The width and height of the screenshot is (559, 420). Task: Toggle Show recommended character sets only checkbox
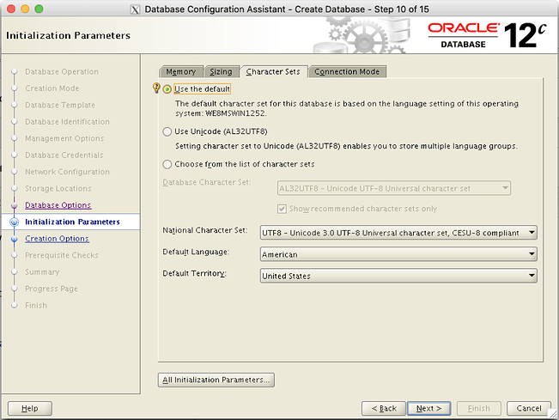click(x=282, y=209)
